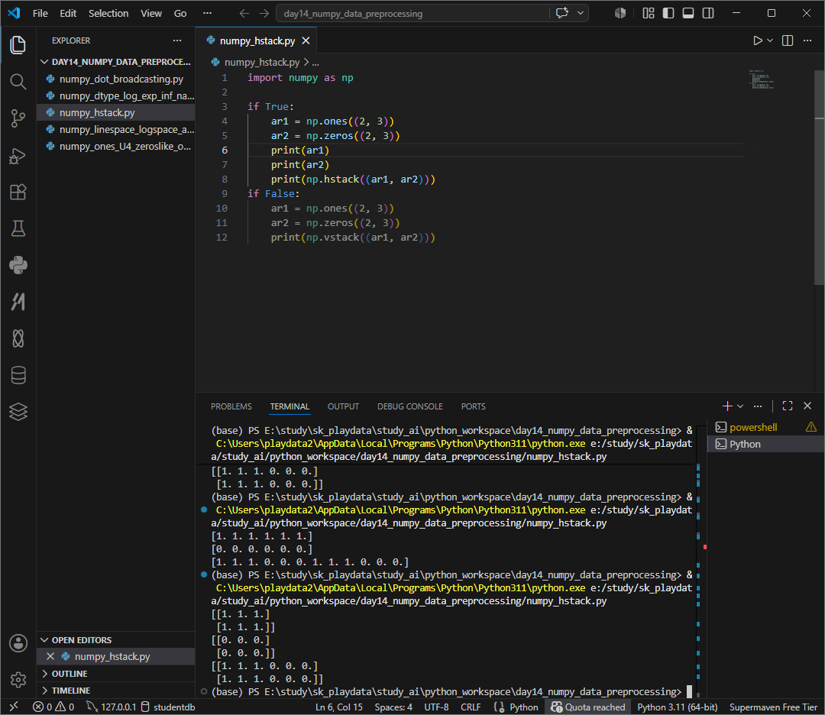825x715 pixels.
Task: Open numpy_linespace_logspace_a... file
Action: [x=116, y=129]
